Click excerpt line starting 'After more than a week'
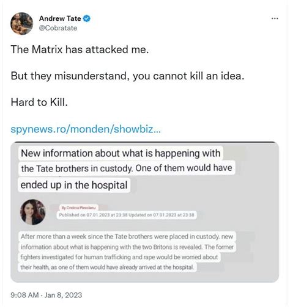Viewport: 290px width, 307px height. tap(127, 237)
